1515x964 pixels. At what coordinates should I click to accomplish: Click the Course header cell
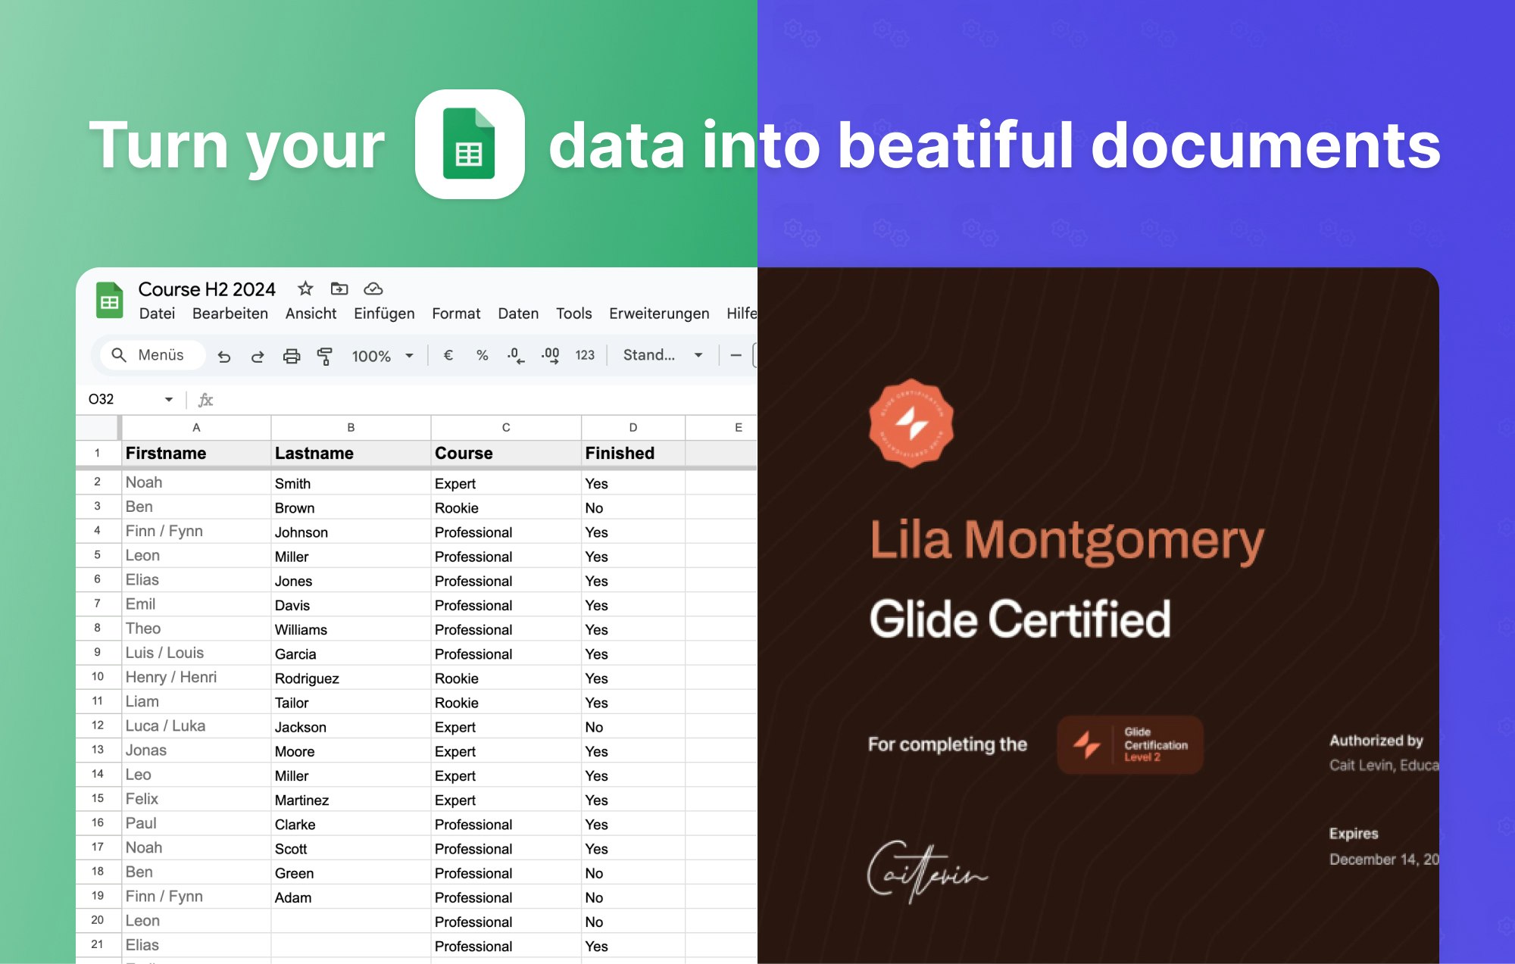point(506,453)
